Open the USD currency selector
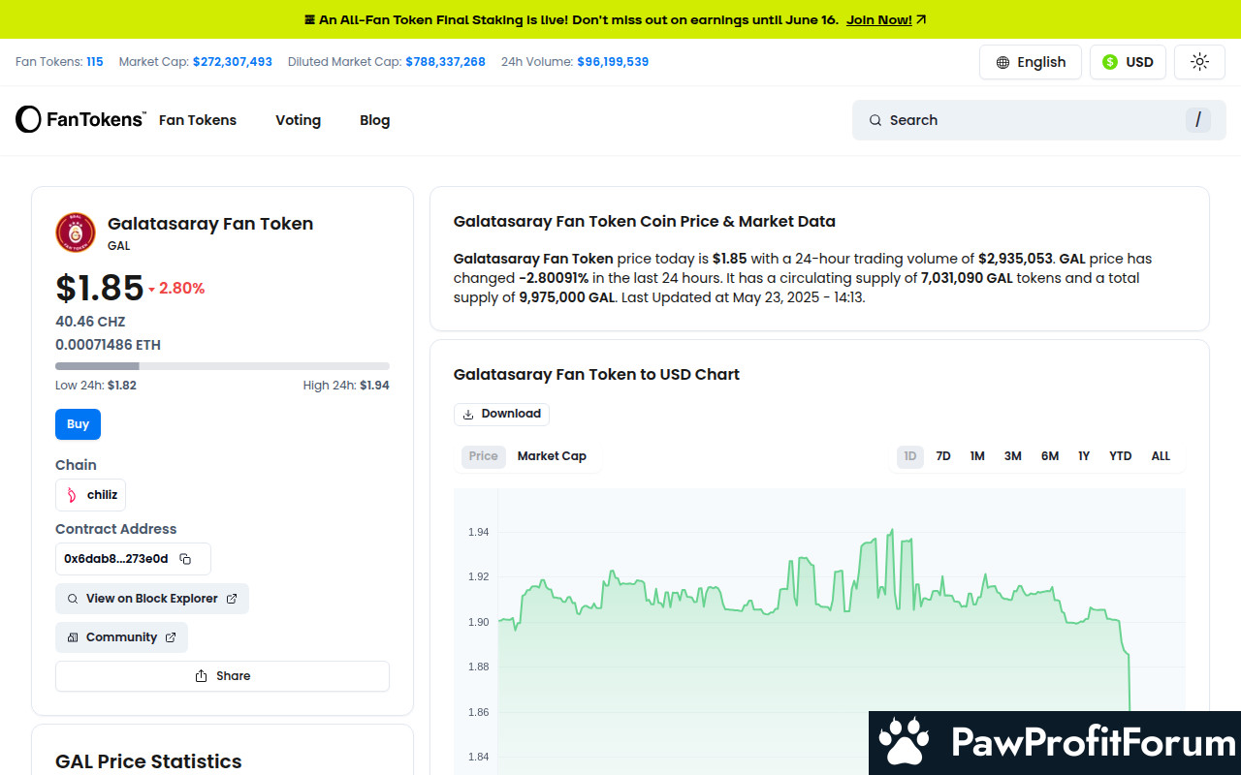The width and height of the screenshot is (1241, 775). click(1128, 62)
